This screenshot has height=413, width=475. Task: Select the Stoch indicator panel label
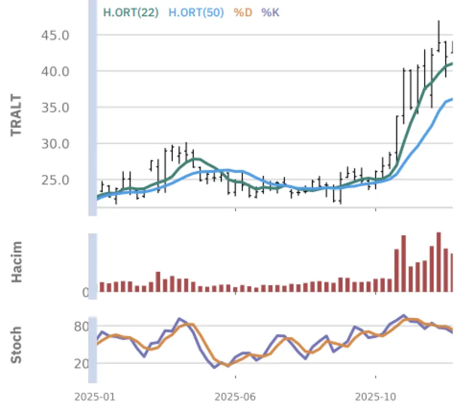click(16, 345)
